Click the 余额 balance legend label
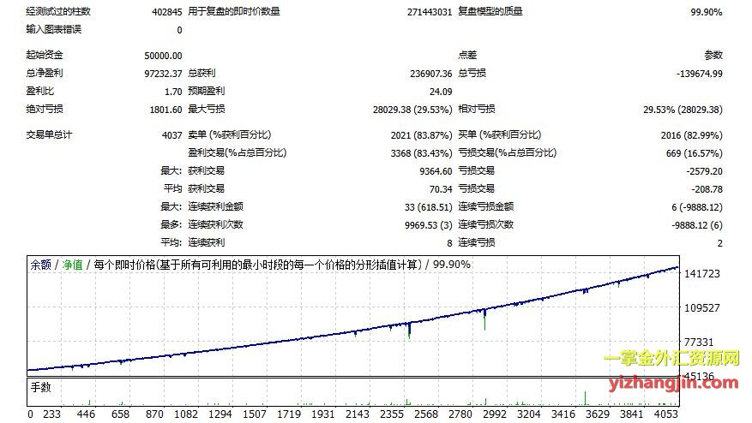Viewport: 752px width, 423px height. [x=40, y=265]
